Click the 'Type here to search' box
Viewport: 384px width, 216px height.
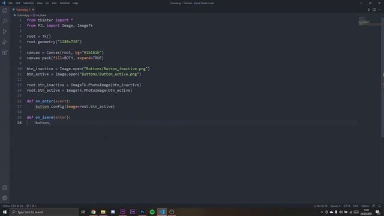(x=44, y=212)
